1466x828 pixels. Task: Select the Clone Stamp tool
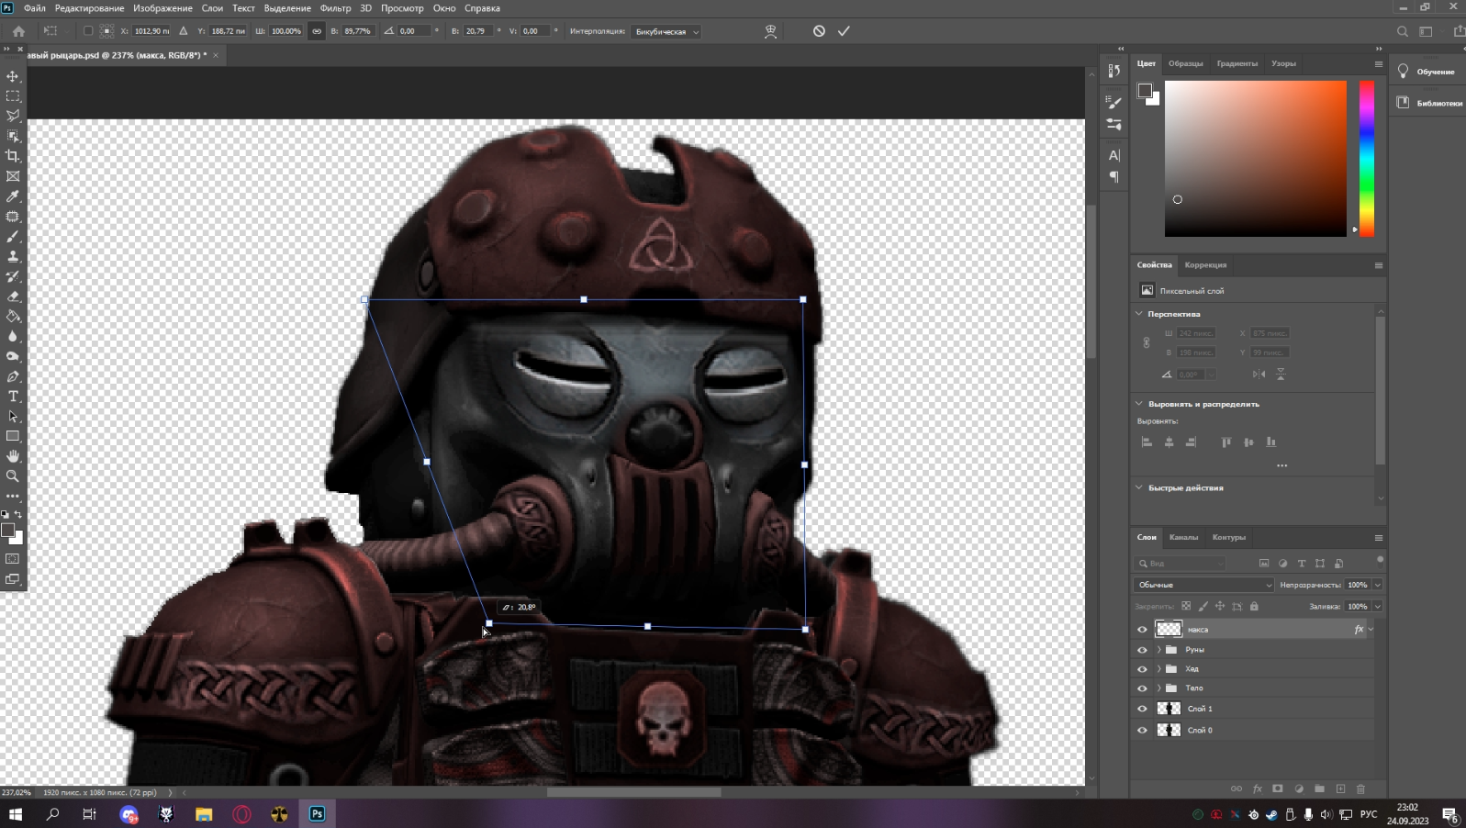point(13,256)
